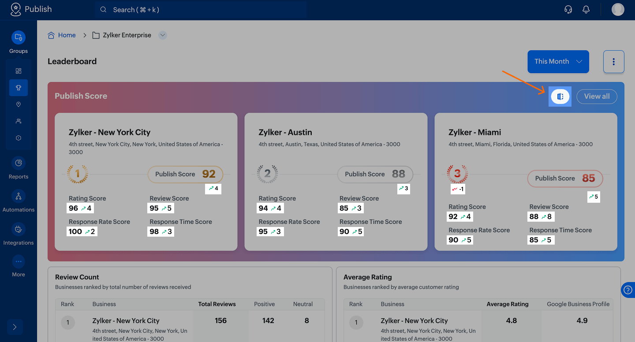Open the location pin icon under Groups
635x342 pixels.
19,104
